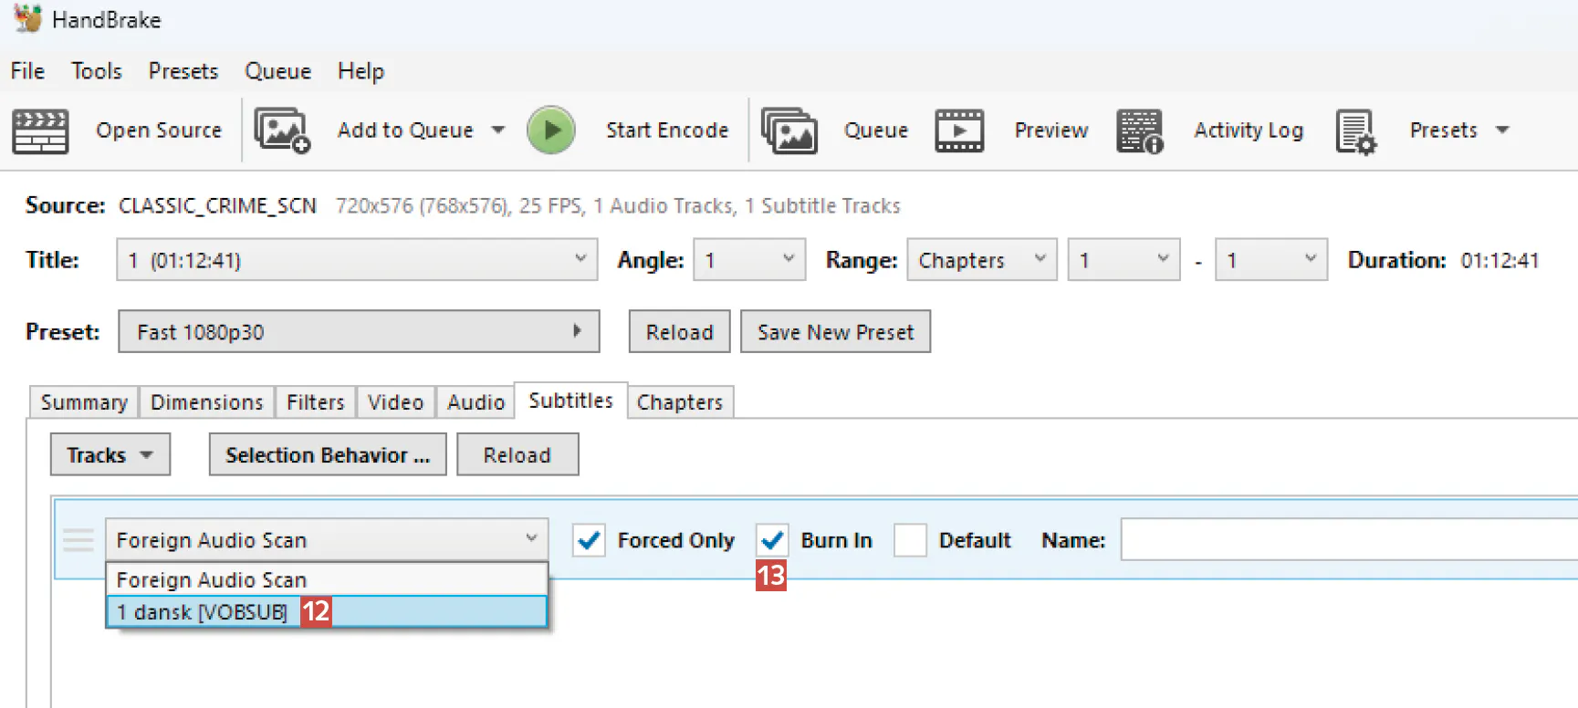Click the Add to Queue picture icon
The image size is (1578, 708).
point(281,130)
